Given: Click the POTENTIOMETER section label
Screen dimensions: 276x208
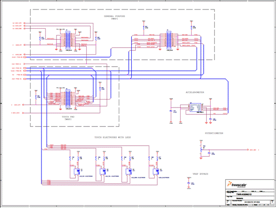Looking at the screenshot, I should (214, 133).
